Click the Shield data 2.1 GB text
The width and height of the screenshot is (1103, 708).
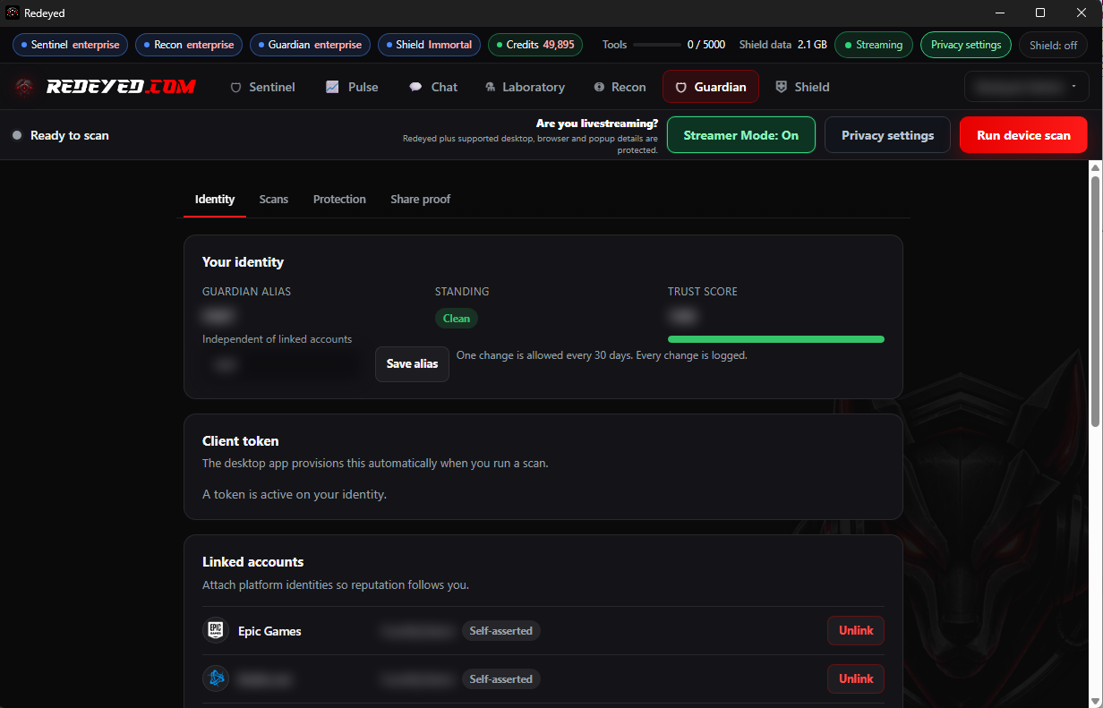click(x=782, y=45)
